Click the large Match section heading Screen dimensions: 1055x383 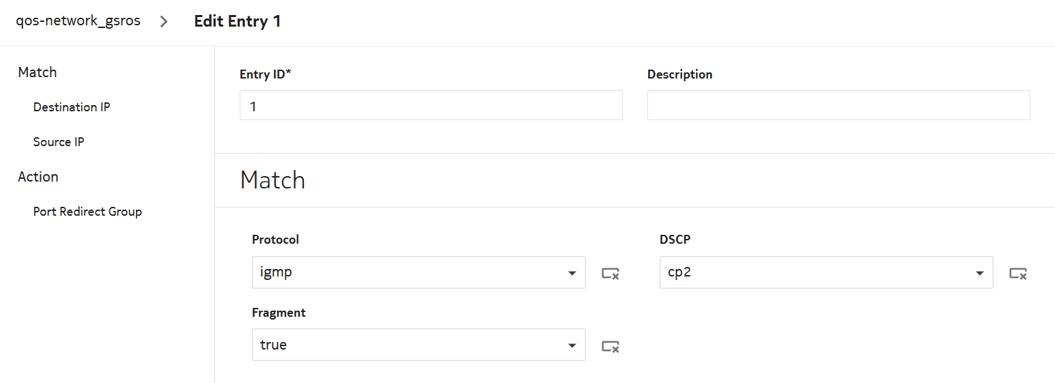click(x=272, y=180)
